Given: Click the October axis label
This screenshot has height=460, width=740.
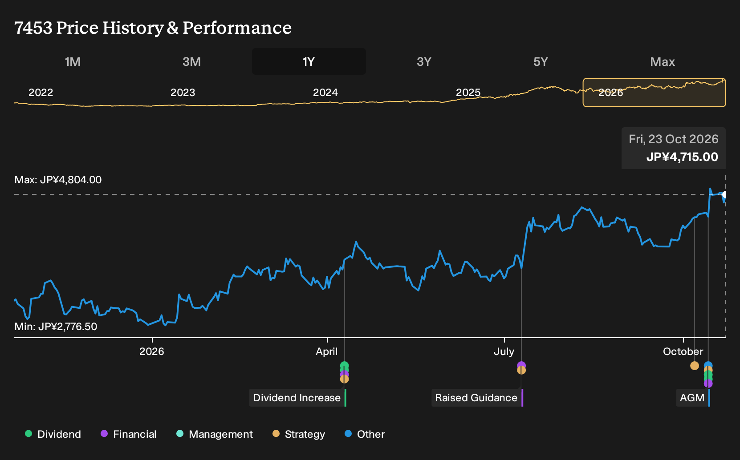Looking at the screenshot, I should tap(683, 351).
